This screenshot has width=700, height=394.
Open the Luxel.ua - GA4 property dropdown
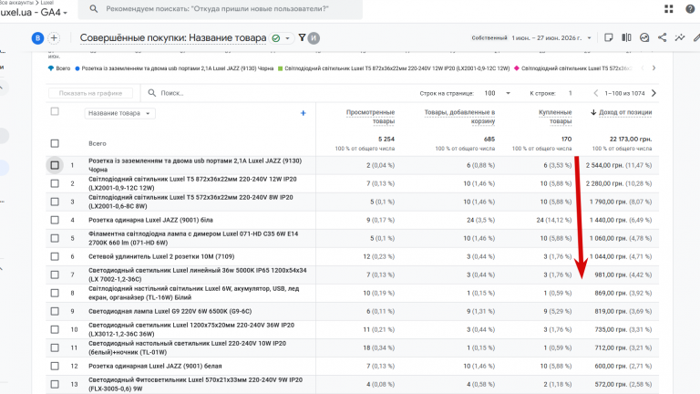click(34, 13)
